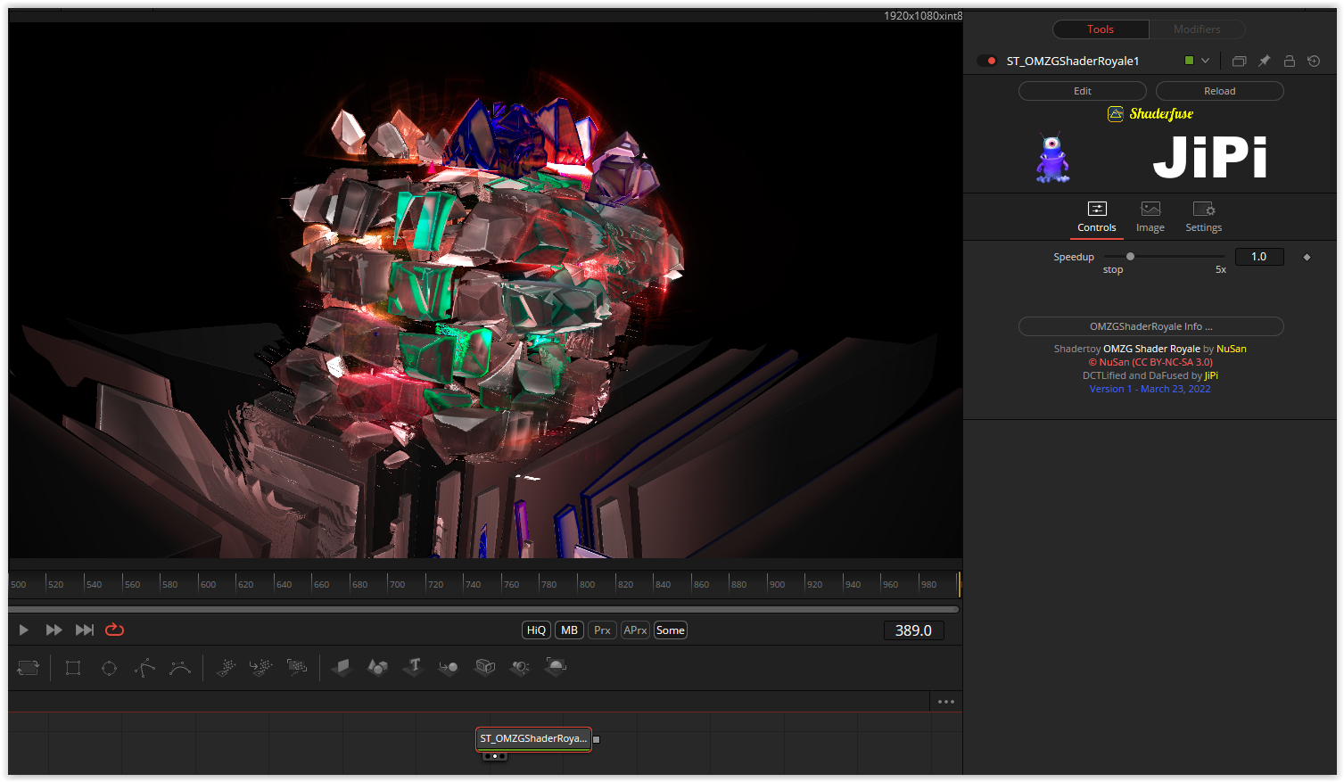The width and height of the screenshot is (1344, 782).
Task: Select the Rectangle mask tool
Action: (73, 667)
